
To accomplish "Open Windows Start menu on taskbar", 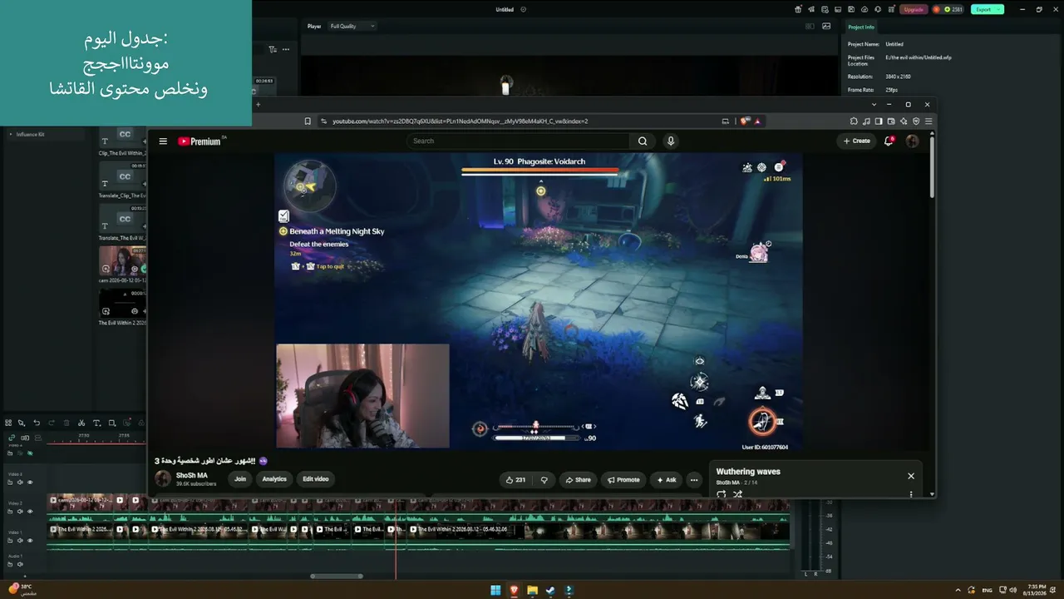I will click(495, 591).
